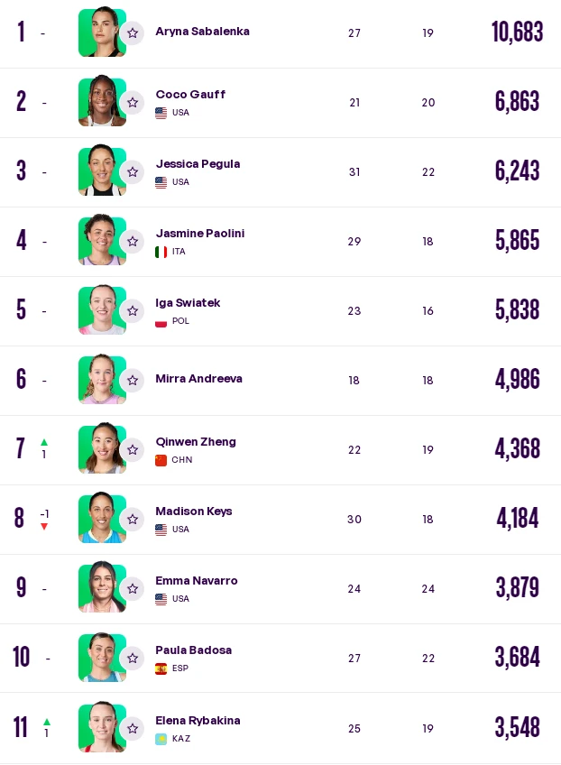Open Coco Gauff player name link
Image resolution: width=561 pixels, height=765 pixels.
point(190,94)
